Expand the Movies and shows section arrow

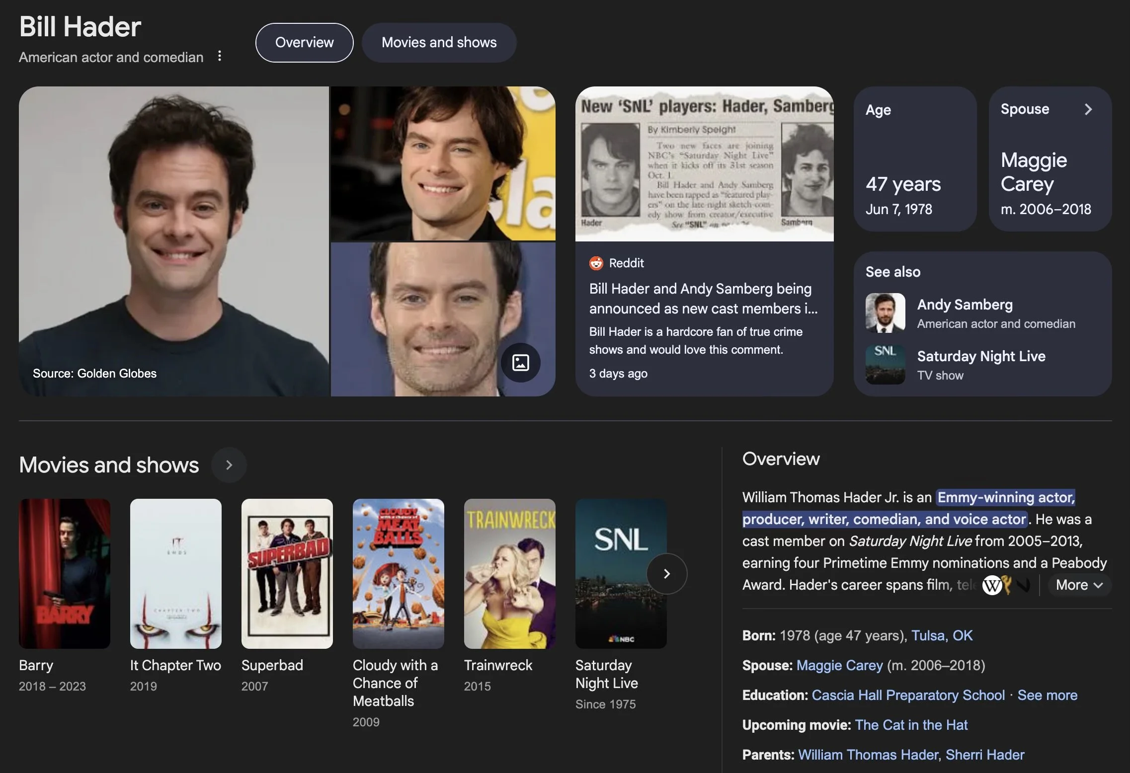(x=229, y=465)
